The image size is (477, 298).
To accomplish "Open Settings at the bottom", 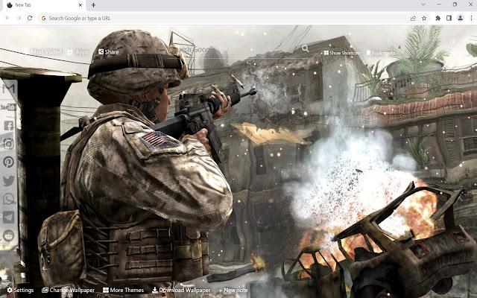I will pyautogui.click(x=20, y=290).
